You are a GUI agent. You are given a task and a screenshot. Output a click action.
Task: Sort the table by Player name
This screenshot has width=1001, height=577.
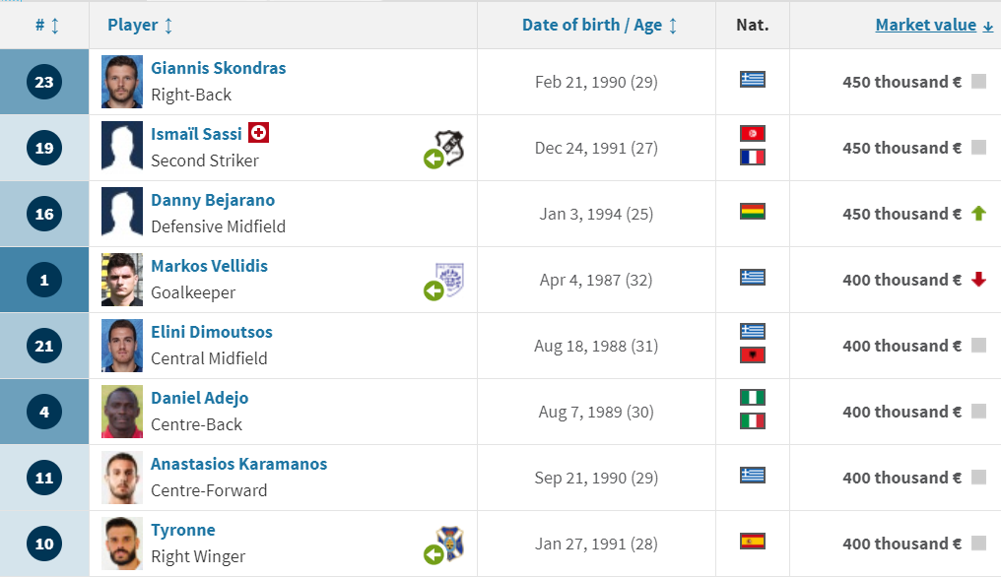click(x=140, y=25)
